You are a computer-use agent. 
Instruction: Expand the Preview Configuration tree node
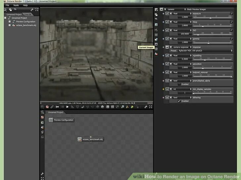[10, 21]
